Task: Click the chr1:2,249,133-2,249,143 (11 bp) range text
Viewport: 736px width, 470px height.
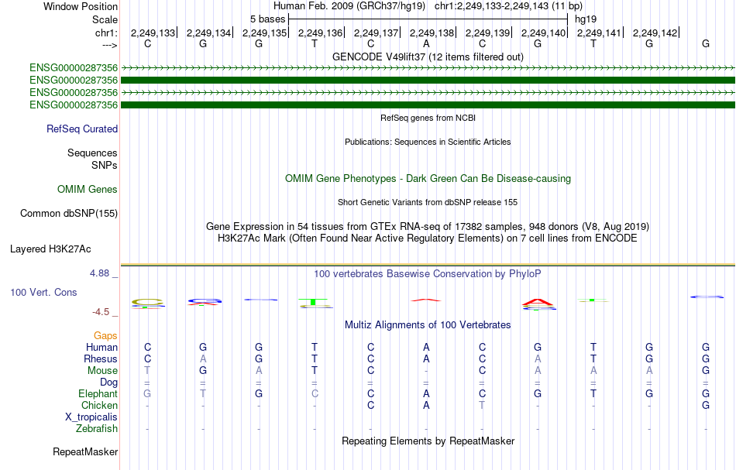Action: [x=508, y=6]
